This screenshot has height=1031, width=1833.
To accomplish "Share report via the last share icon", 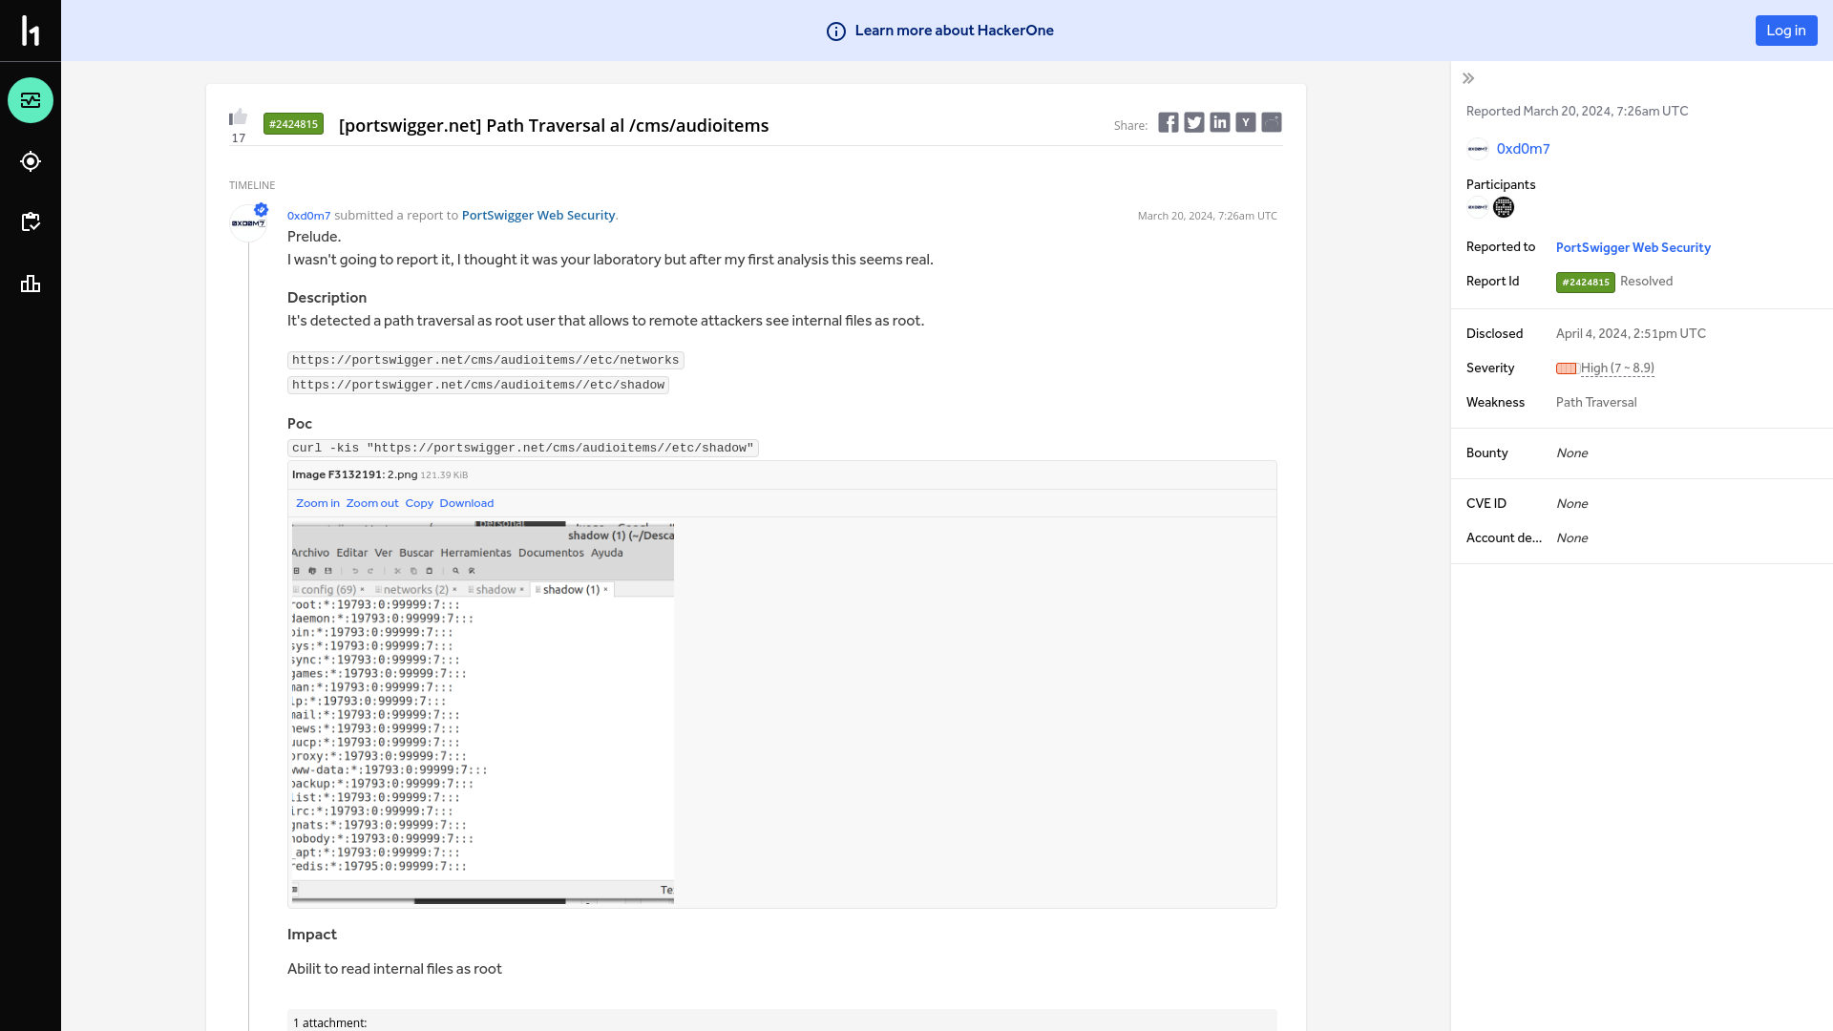I will [1272, 122].
